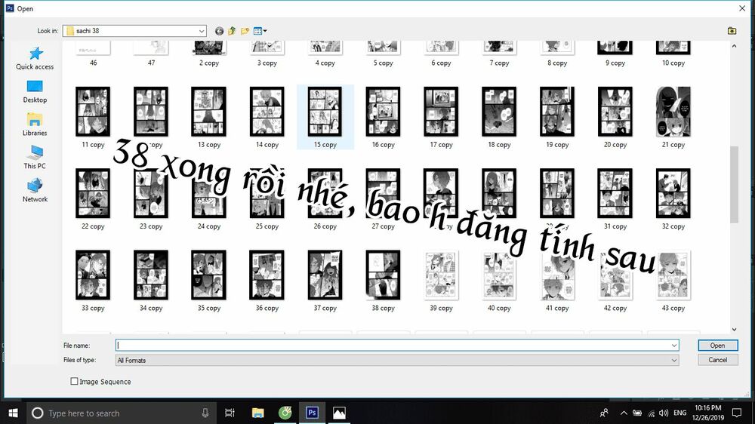Screen dimensions: 755x424
Task: Expand the File name history dropdown
Action: tap(674, 346)
